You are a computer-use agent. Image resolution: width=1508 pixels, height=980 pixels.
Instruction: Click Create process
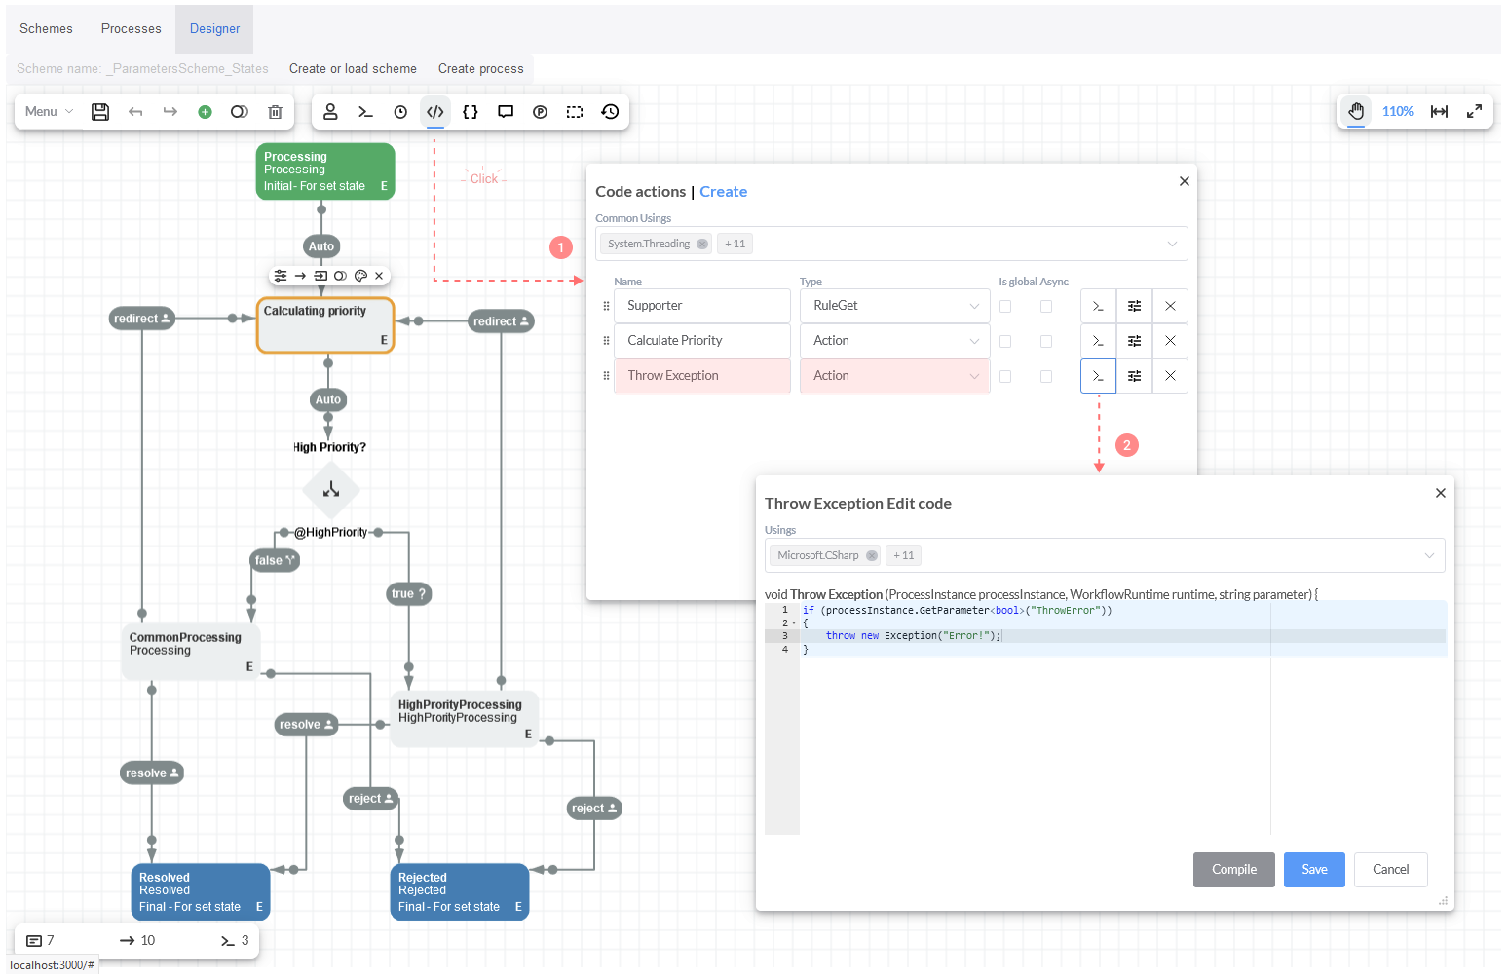coord(481,69)
